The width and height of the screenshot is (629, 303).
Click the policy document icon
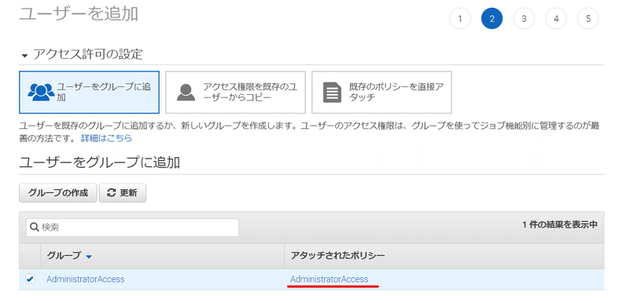click(x=333, y=93)
